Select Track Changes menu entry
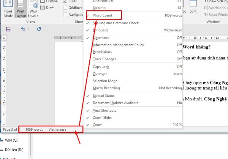 tap(104, 59)
